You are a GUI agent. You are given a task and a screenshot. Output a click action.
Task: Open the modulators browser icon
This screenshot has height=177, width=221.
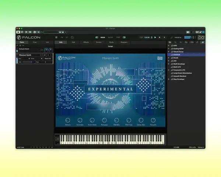coord(203,42)
